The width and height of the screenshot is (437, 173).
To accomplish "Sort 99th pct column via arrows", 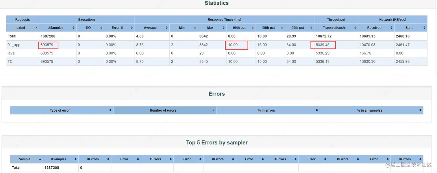I will (311, 28).
